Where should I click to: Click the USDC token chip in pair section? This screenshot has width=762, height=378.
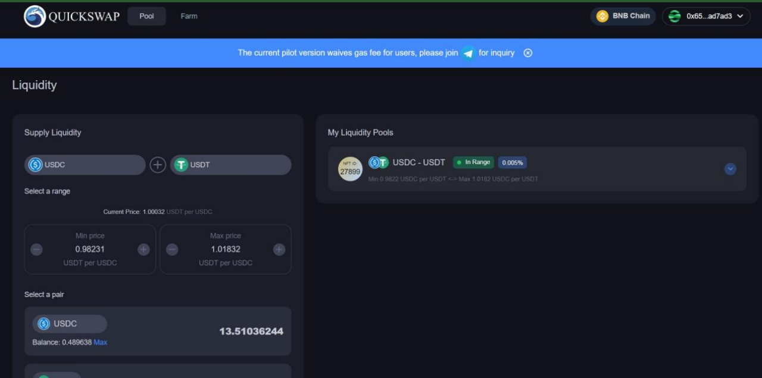point(70,324)
